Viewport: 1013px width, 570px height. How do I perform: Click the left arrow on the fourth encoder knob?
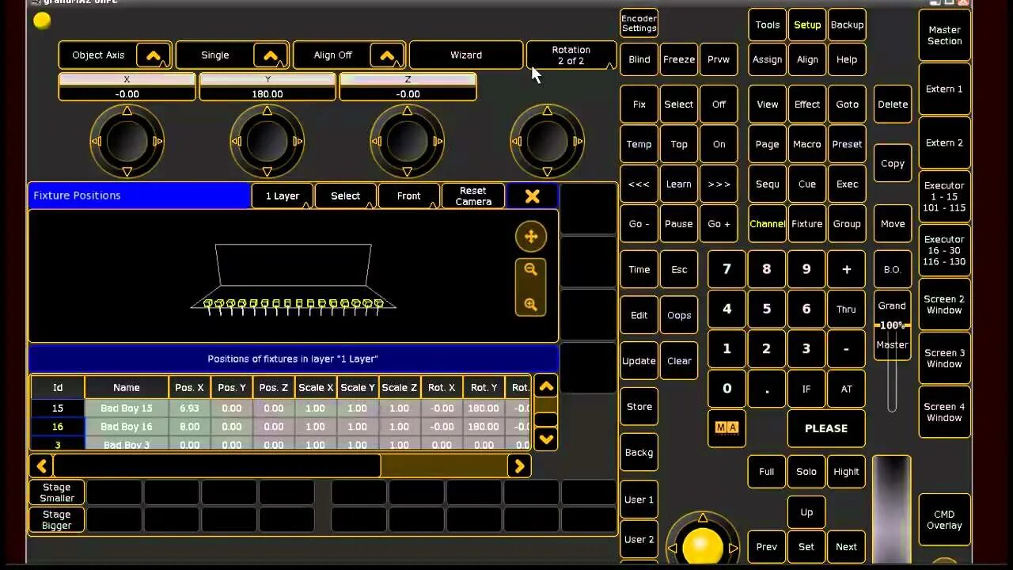[x=517, y=142]
